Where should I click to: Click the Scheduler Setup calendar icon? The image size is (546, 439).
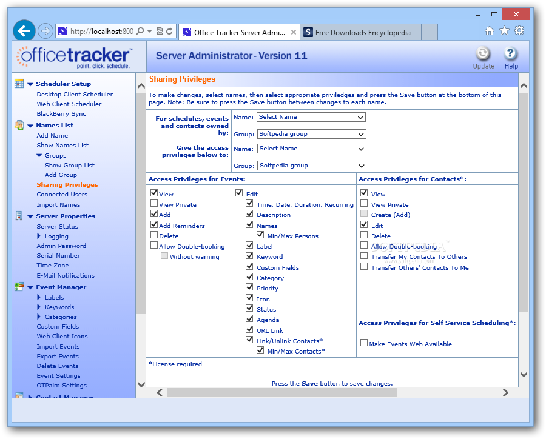pyautogui.click(x=19, y=84)
